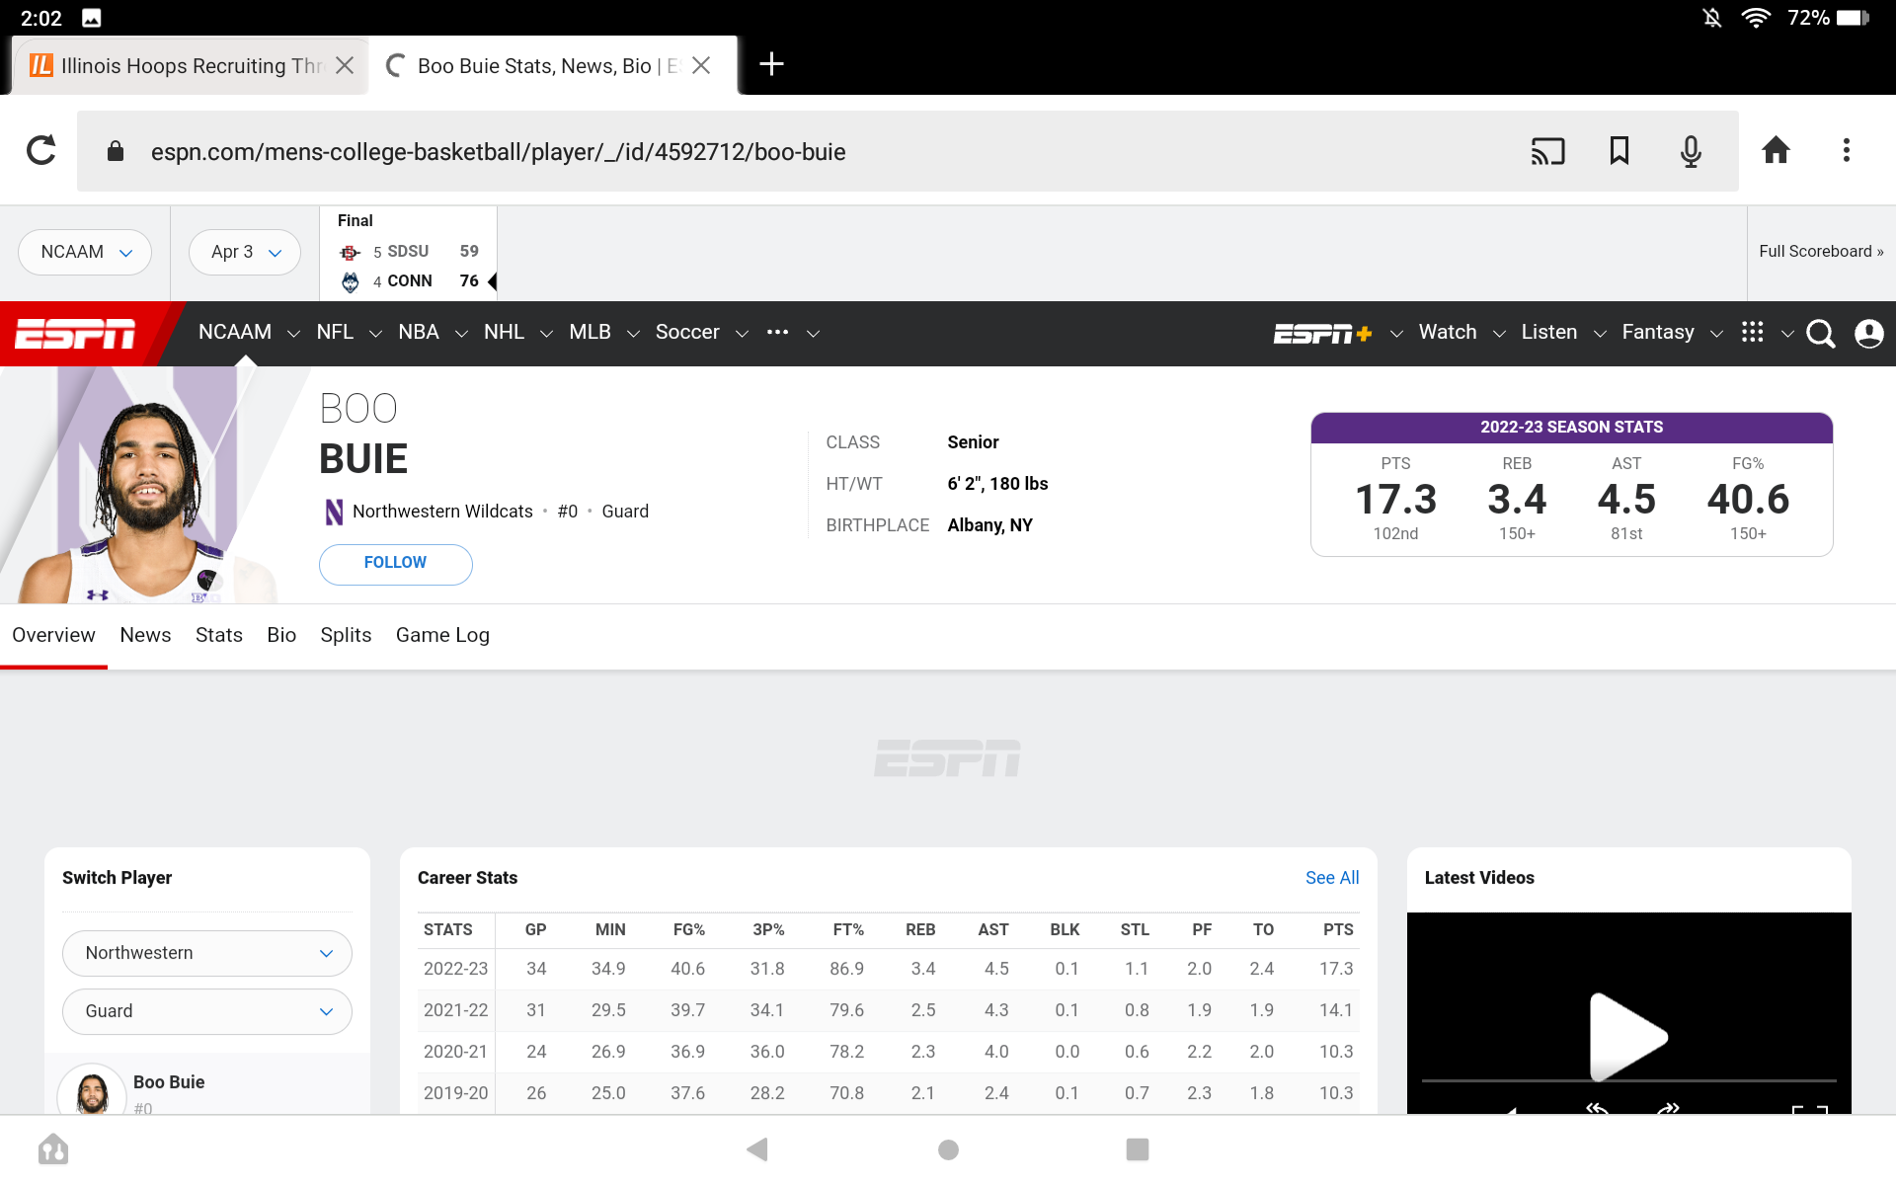Open the ESPN user profile icon
1896x1185 pixels.
[1868, 334]
